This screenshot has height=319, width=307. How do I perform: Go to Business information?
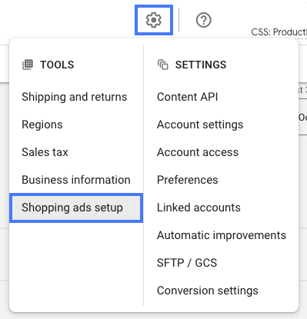pos(76,180)
